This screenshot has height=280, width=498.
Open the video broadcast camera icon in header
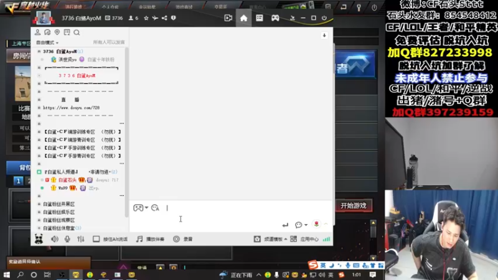pyautogui.click(x=228, y=18)
